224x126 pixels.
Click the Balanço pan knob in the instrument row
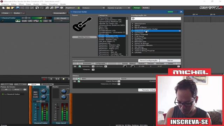132,66
